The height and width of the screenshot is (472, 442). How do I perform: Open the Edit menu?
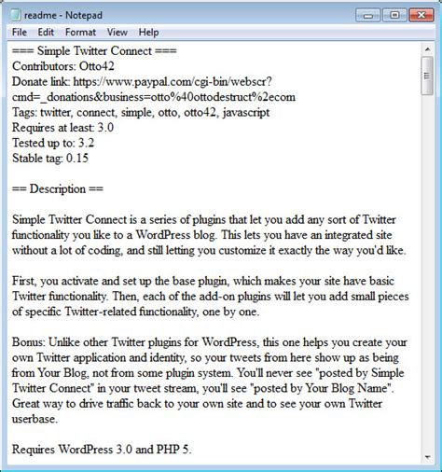[x=46, y=32]
